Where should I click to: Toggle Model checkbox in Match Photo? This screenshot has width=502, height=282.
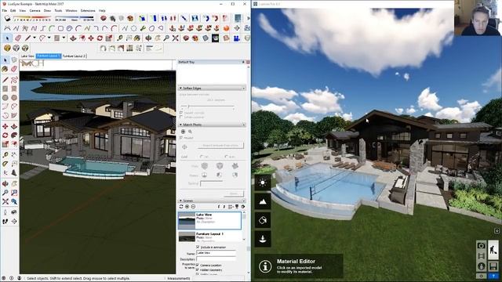(x=181, y=138)
